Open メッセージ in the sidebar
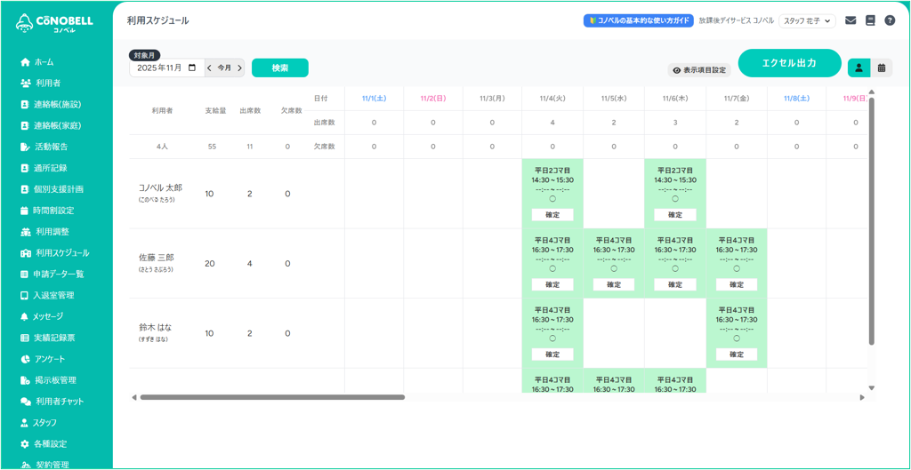The height and width of the screenshot is (470, 911). click(47, 316)
